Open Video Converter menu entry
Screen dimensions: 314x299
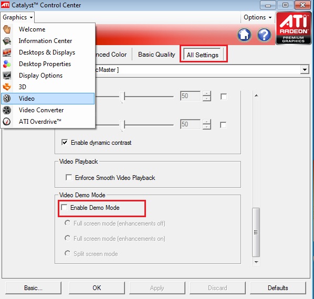[48, 110]
